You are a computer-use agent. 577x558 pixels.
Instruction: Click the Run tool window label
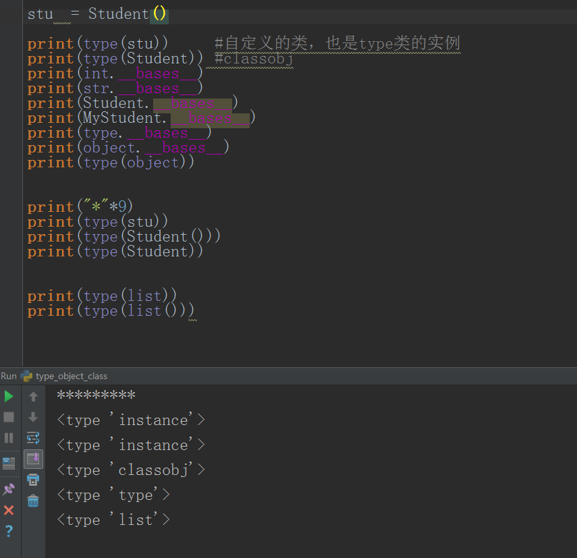click(x=9, y=376)
